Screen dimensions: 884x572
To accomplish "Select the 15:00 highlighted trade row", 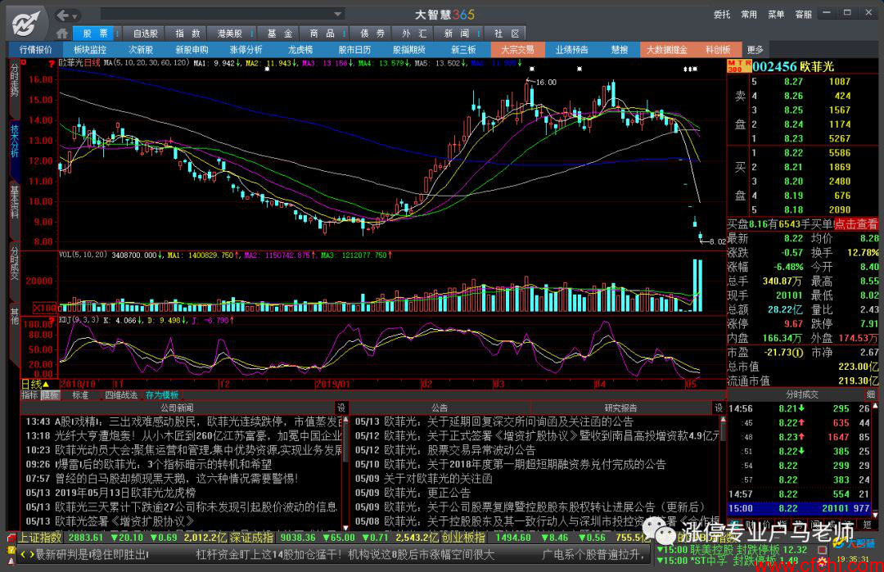I will (800, 508).
